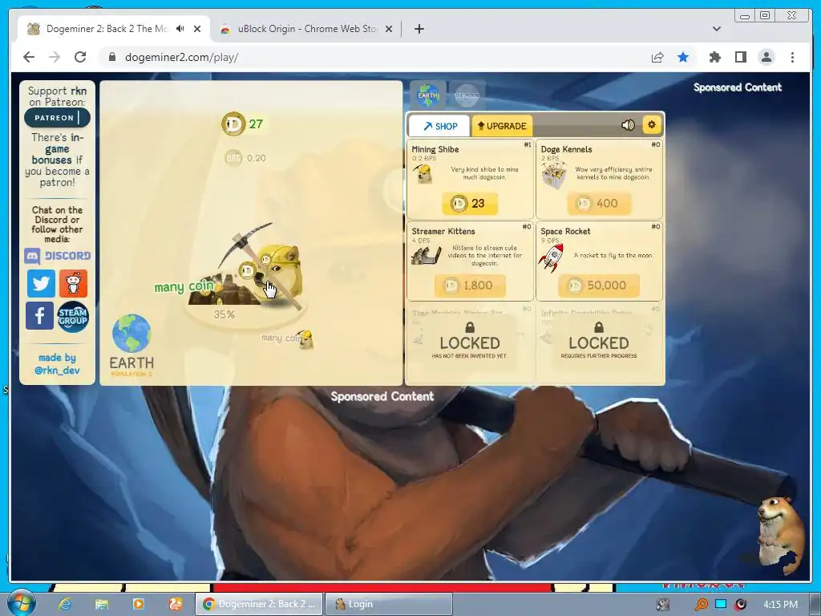This screenshot has width=821, height=616.
Task: Click the Earth globe in game area
Action: point(131,334)
